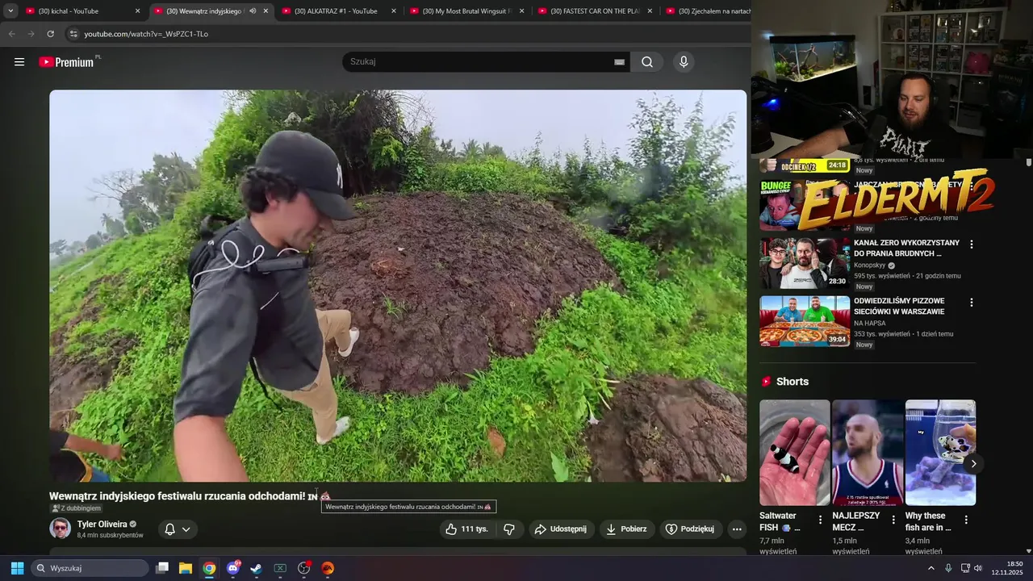
Task: Open Windows Start menu
Action: point(17,568)
